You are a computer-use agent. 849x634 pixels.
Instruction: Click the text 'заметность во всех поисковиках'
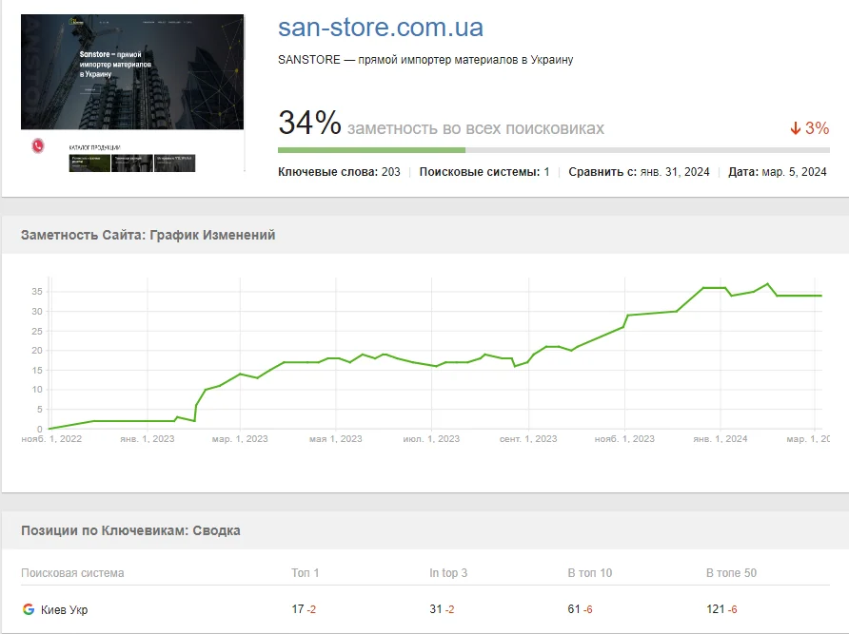pyautogui.click(x=475, y=128)
